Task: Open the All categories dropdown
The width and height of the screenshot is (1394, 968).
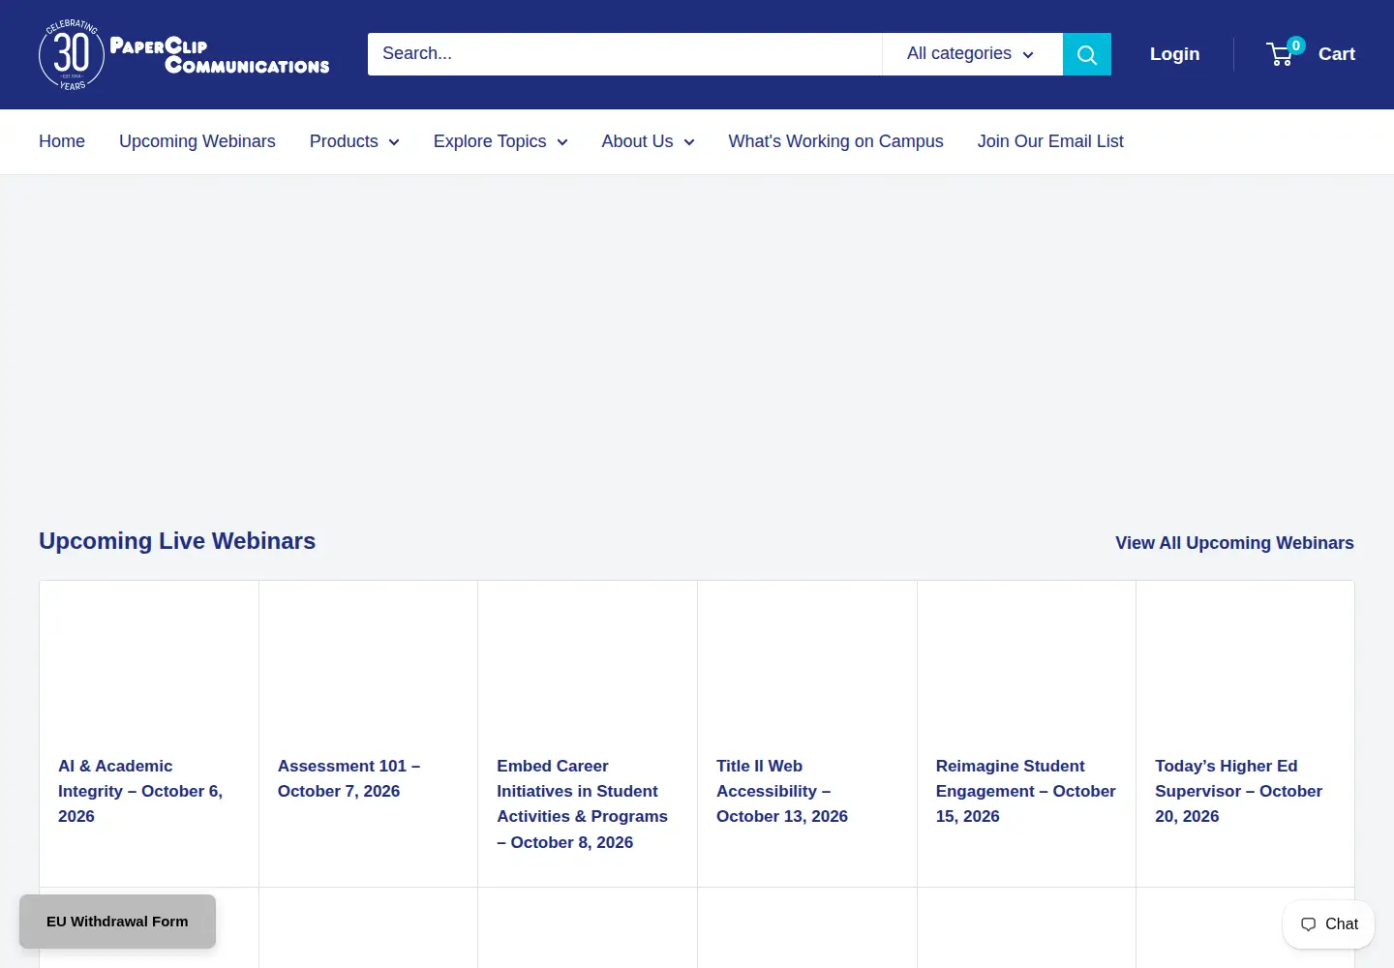Action: pos(972,54)
